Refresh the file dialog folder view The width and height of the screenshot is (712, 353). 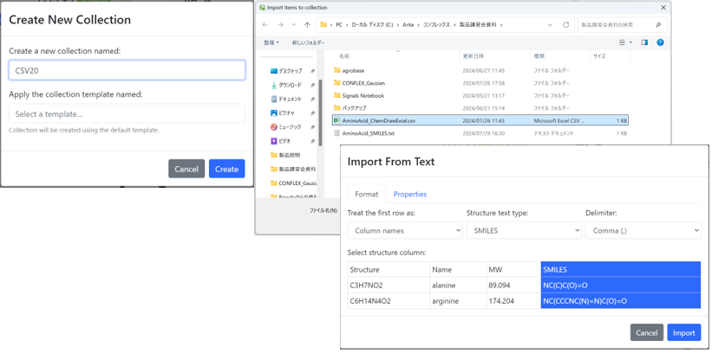pyautogui.click(x=566, y=25)
